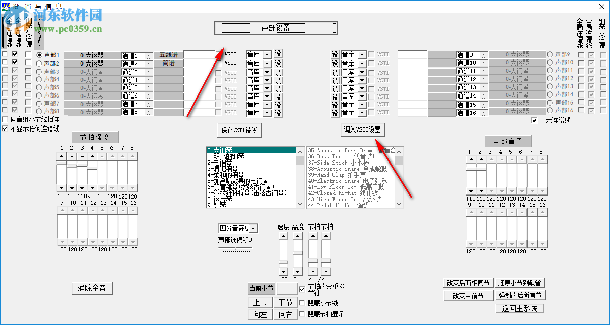Select the 声部1 radio button
The image size is (610, 325).
[39, 55]
